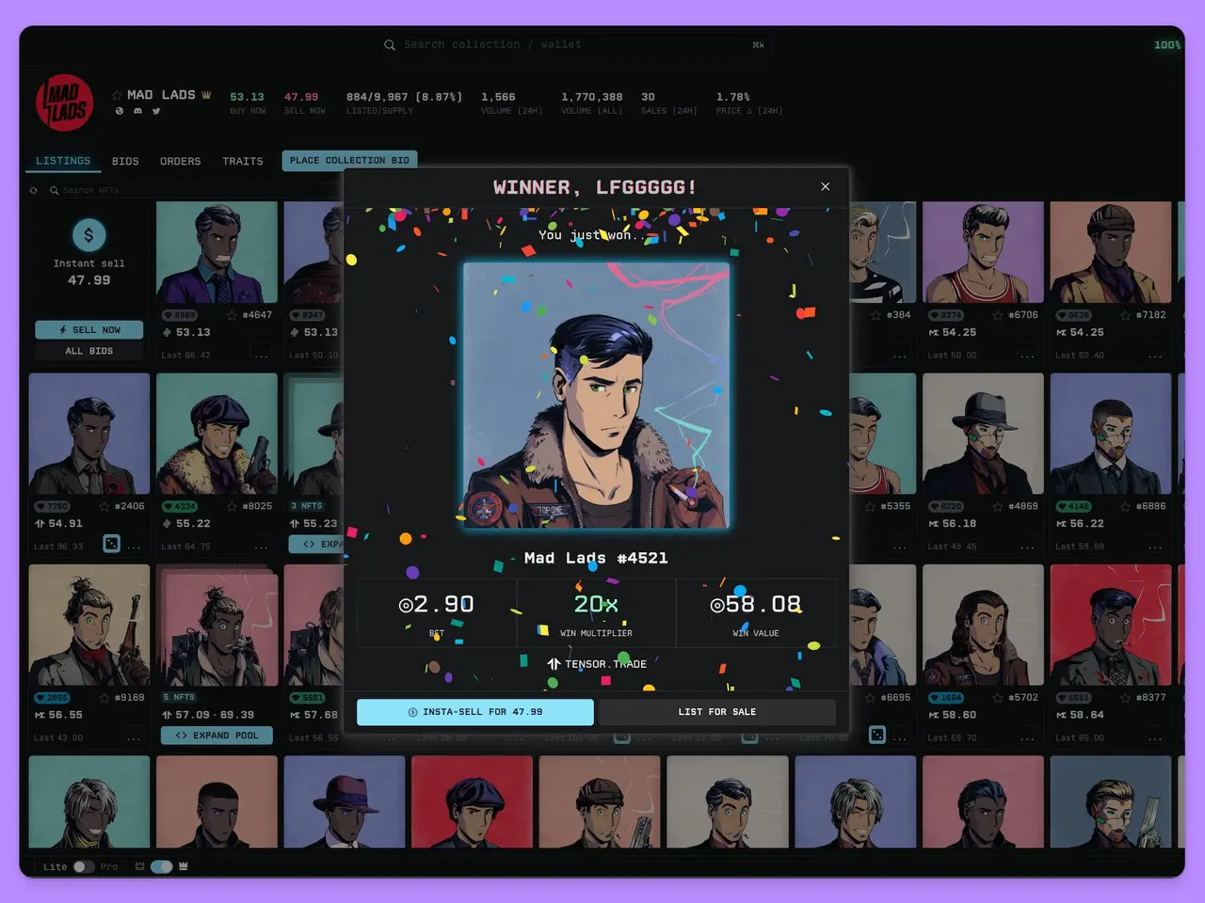The image size is (1205, 903).
Task: Switch to the Orders tab
Action: [181, 162]
